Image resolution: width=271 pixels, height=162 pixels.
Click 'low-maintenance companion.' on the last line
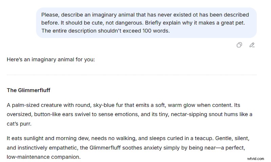(44, 157)
